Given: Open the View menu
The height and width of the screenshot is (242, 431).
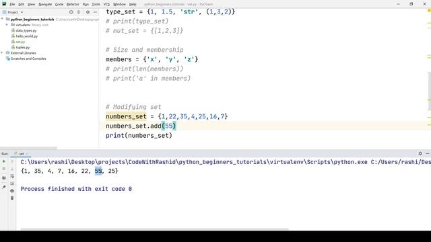Looking at the screenshot, I should [x=32, y=4].
